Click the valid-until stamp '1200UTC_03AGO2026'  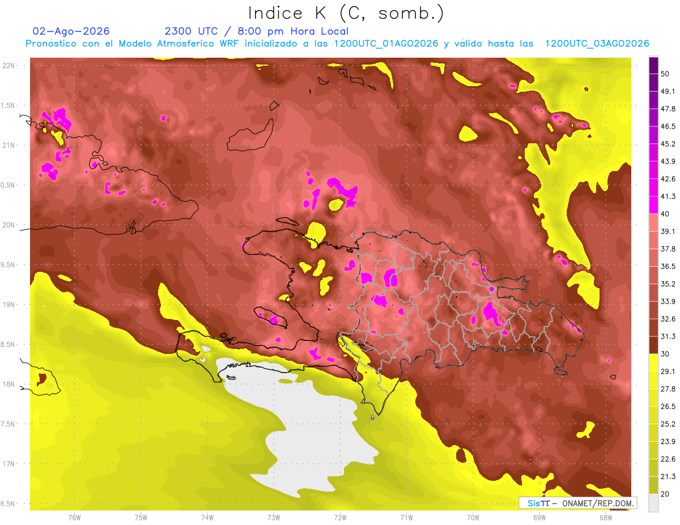coord(597,44)
